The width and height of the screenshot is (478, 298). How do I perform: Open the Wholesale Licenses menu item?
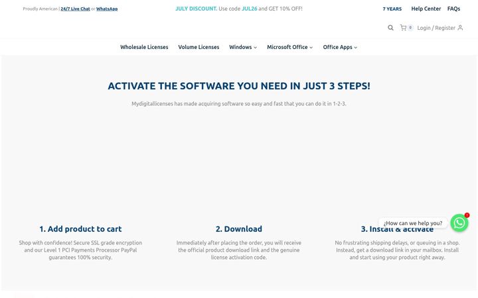coord(144,47)
